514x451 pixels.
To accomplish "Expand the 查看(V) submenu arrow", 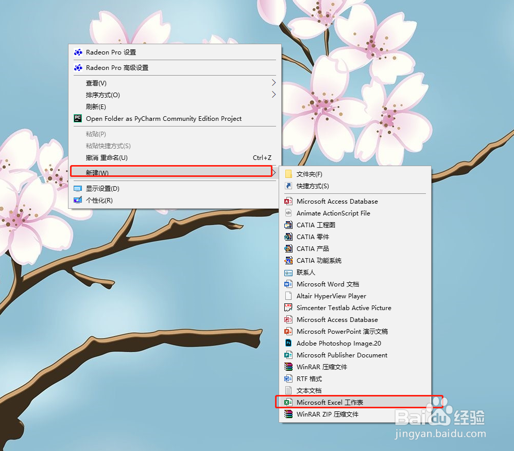I will (x=273, y=83).
